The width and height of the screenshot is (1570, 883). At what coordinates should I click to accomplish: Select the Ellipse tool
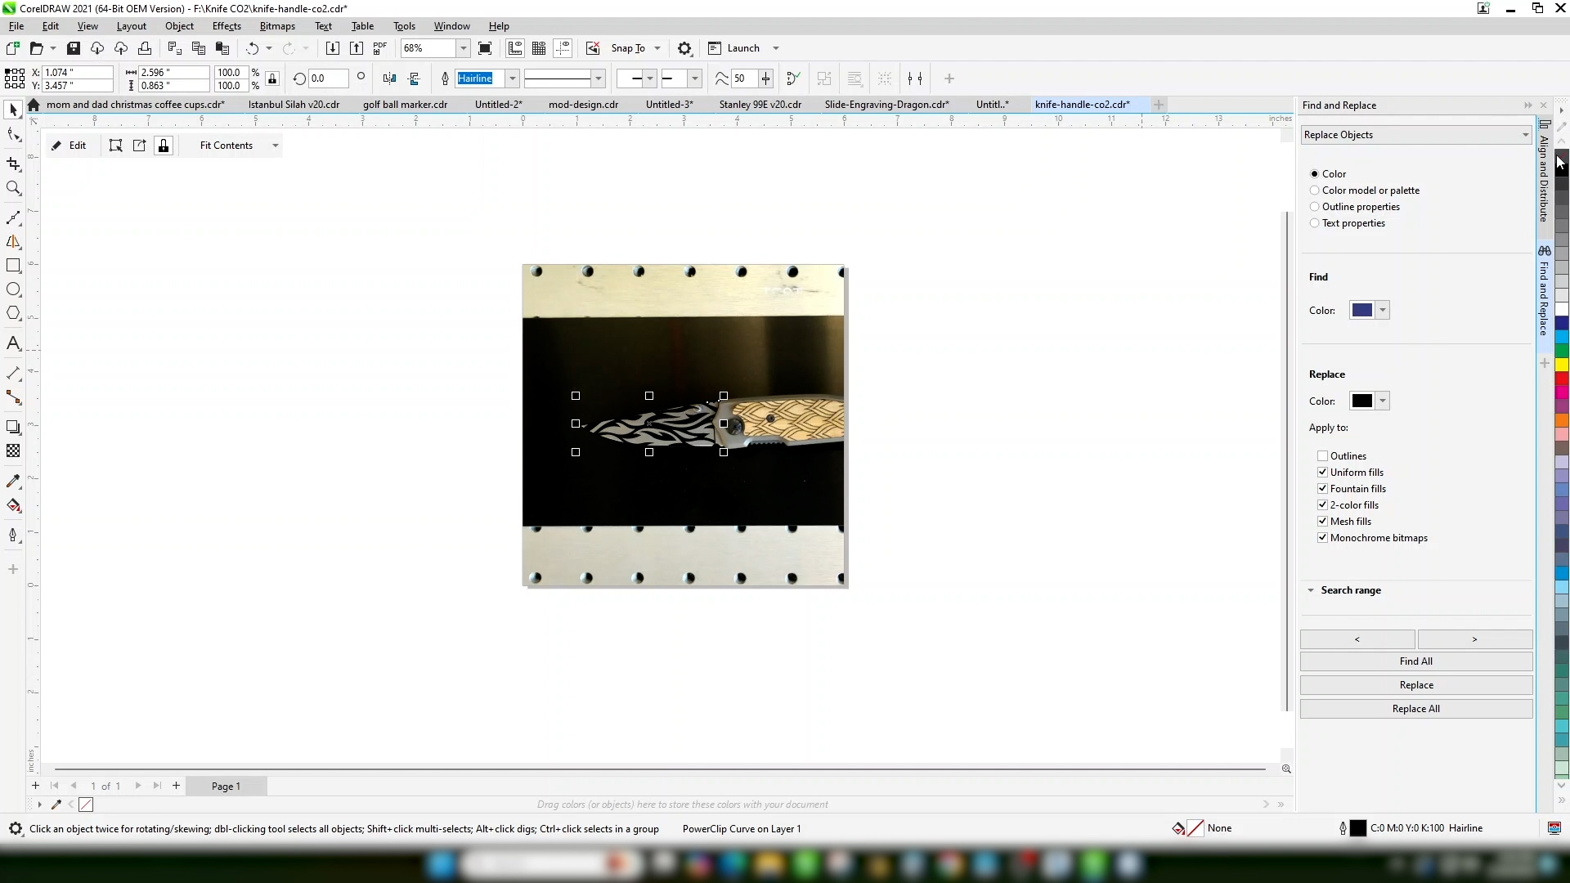coord(13,289)
